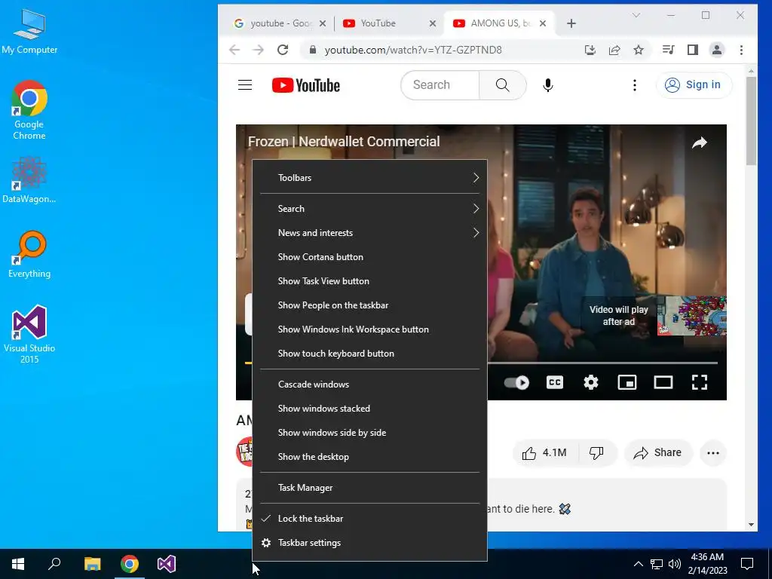
Task: Click upcoming video thumbnail preview
Action: 692,316
